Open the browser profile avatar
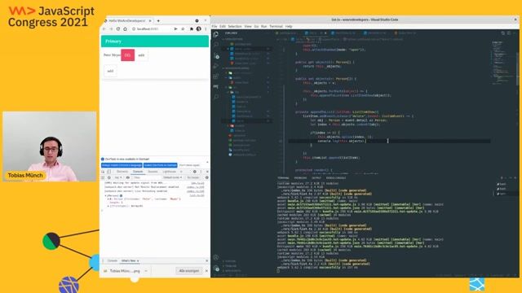The width and height of the screenshot is (522, 293). coord(199,29)
